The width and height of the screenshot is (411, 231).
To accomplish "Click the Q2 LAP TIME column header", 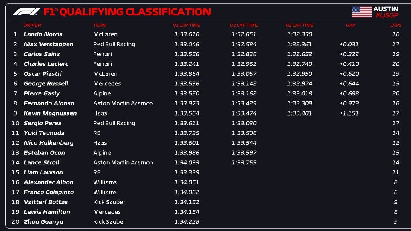I will [244, 25].
